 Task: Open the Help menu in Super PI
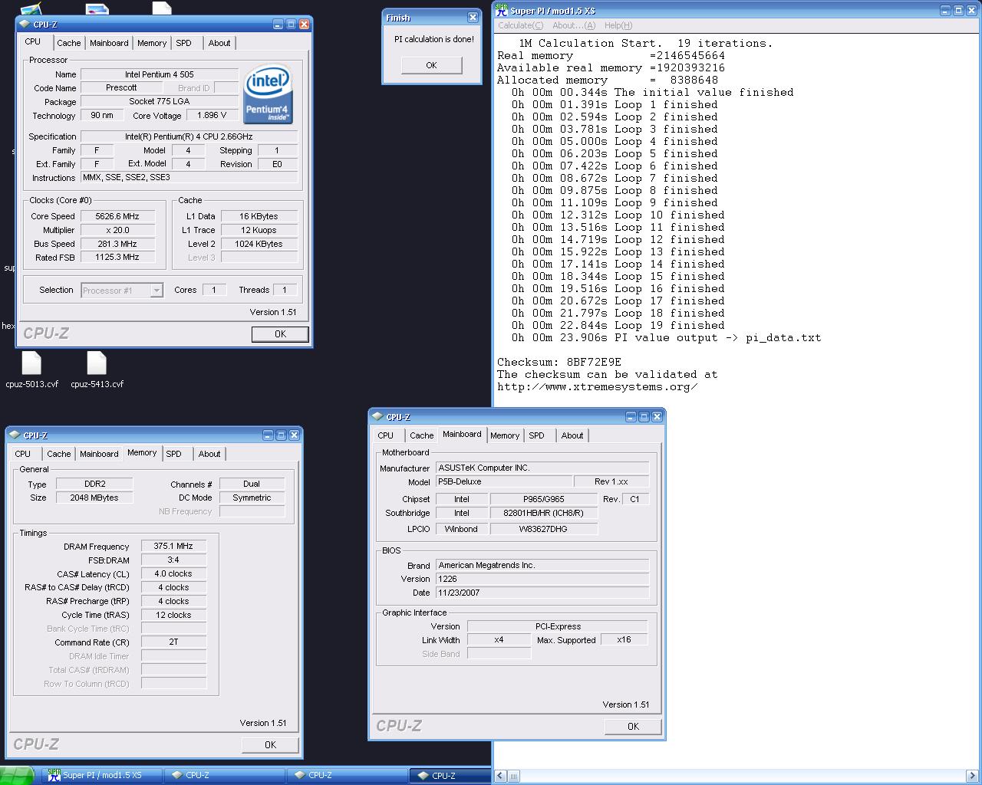coord(618,25)
